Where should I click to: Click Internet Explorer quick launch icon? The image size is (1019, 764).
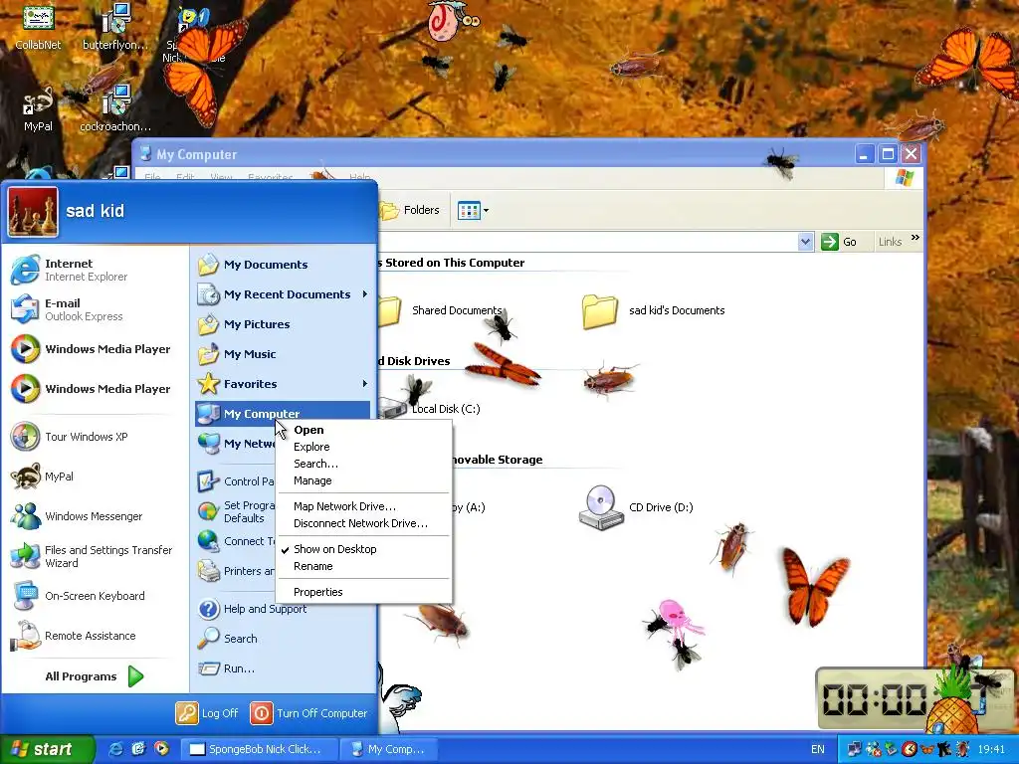(115, 749)
